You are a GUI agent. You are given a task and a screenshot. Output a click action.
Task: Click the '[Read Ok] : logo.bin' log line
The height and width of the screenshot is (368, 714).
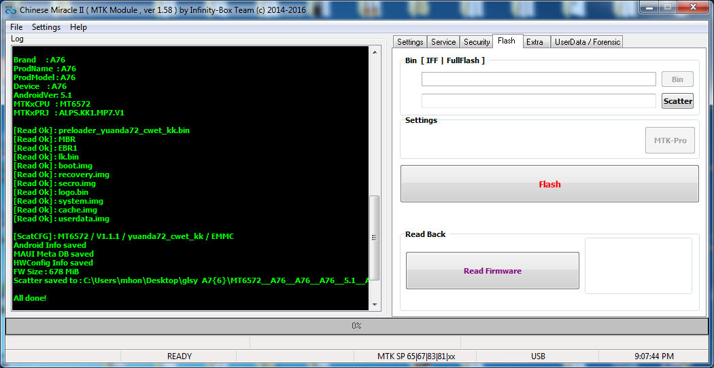click(x=51, y=192)
